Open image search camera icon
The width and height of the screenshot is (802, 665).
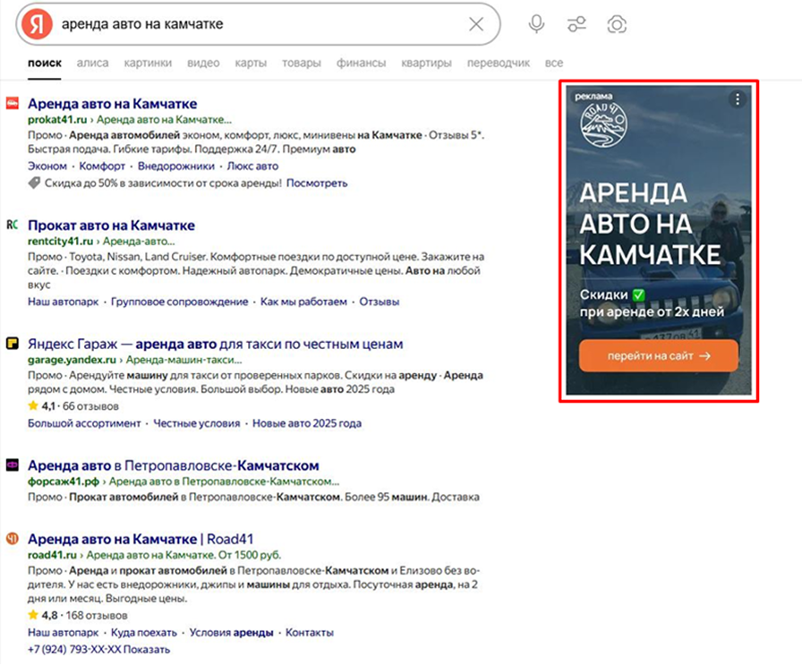point(616,24)
